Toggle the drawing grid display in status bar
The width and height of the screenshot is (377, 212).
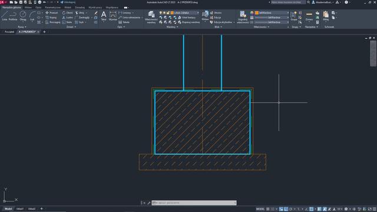coord(267,209)
